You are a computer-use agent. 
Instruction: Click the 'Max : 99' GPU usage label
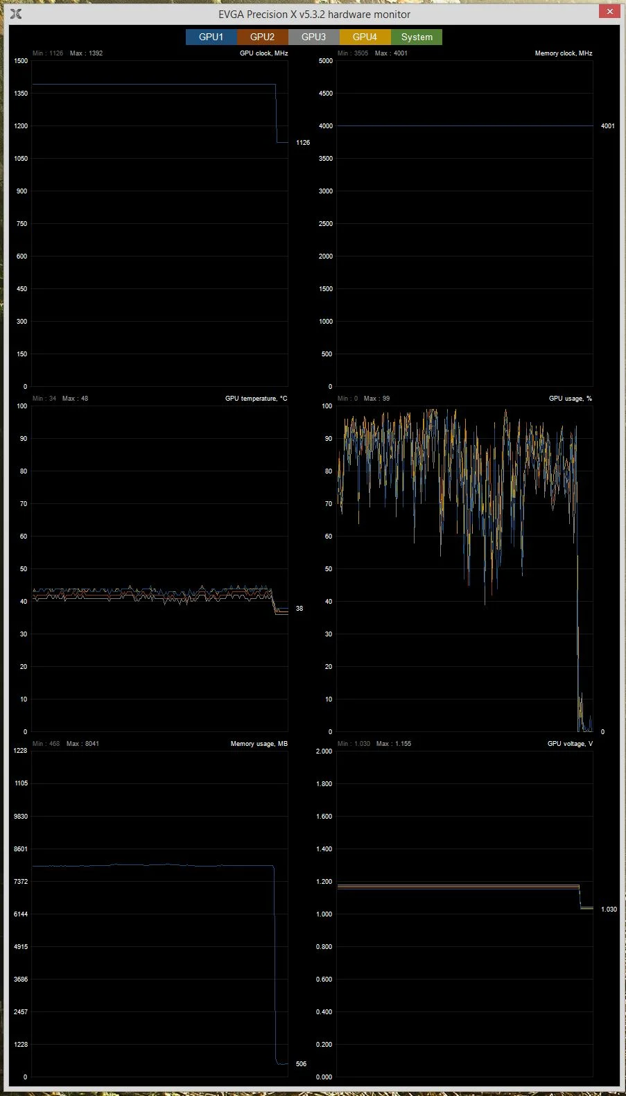tap(378, 399)
